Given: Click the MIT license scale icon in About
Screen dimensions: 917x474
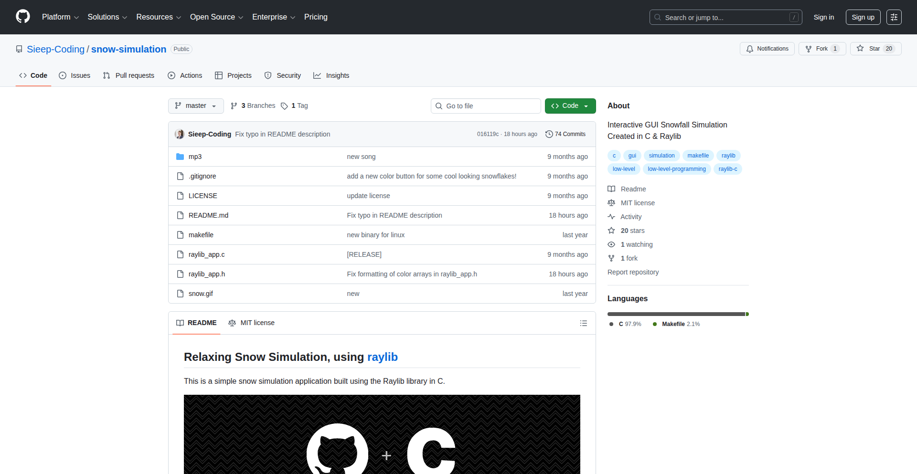Looking at the screenshot, I should [611, 203].
